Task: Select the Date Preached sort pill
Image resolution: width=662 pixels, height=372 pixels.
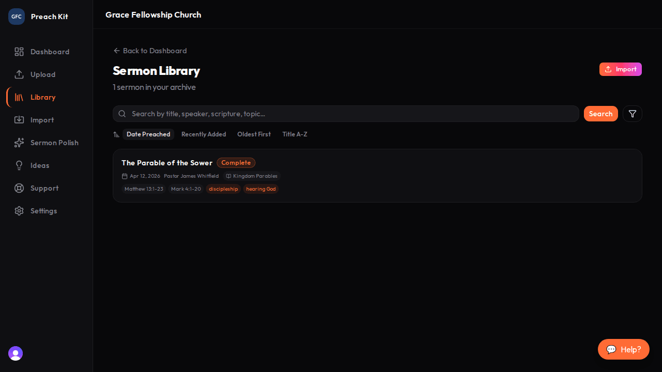Action: 148,134
